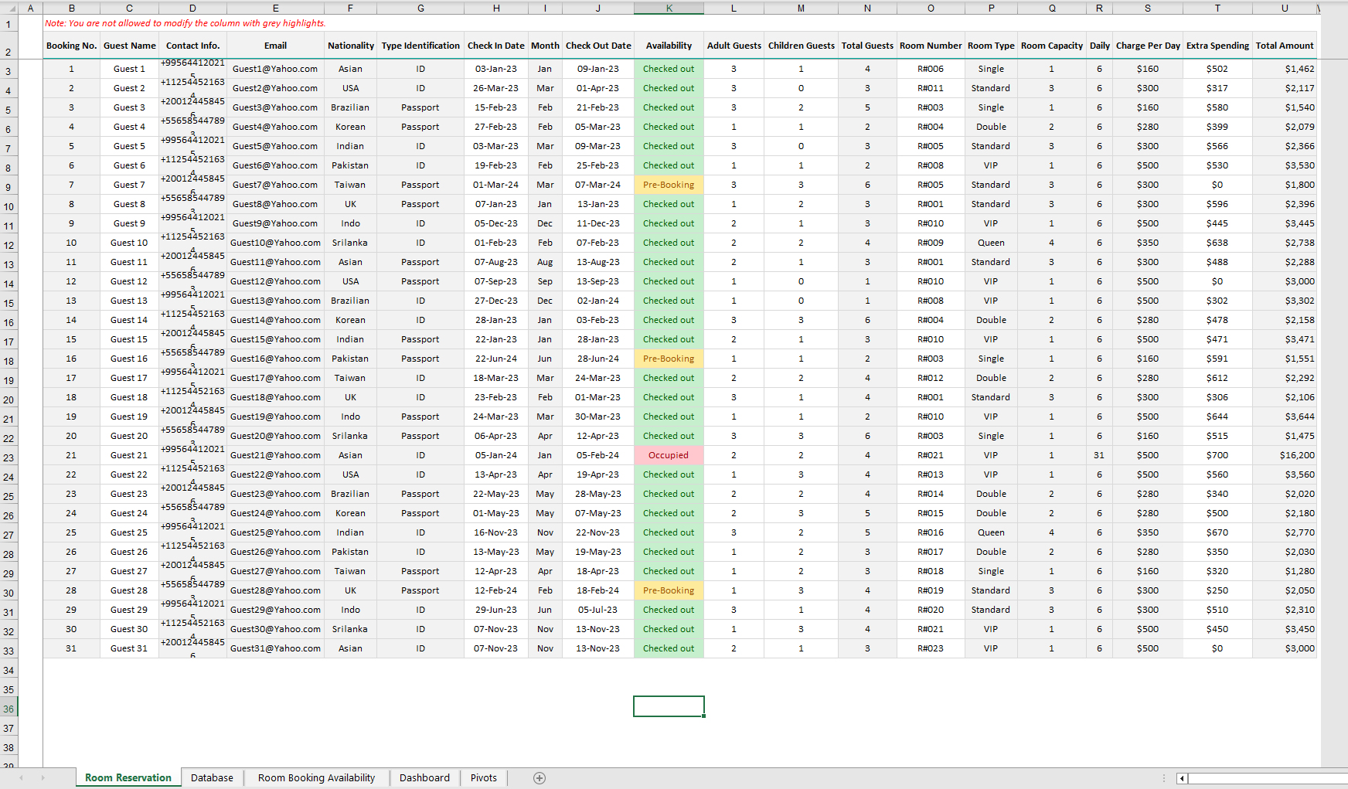Click the Total Guests header cell
1348x789 pixels.
(x=867, y=46)
